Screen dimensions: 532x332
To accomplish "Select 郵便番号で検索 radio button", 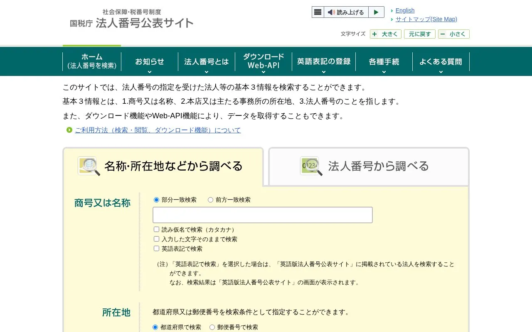I will (x=212, y=327).
